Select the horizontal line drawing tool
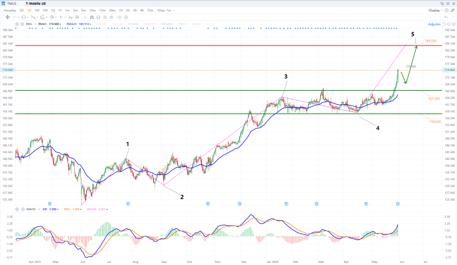457x265 pixels. tap(14, 17)
